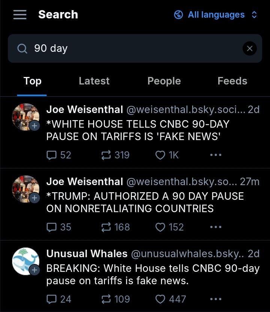Open more options on the 152-likes post

pos(216,227)
